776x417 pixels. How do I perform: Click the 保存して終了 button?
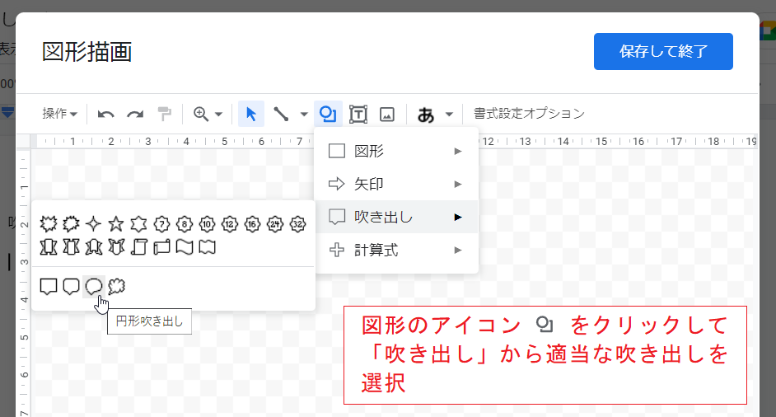tap(663, 51)
